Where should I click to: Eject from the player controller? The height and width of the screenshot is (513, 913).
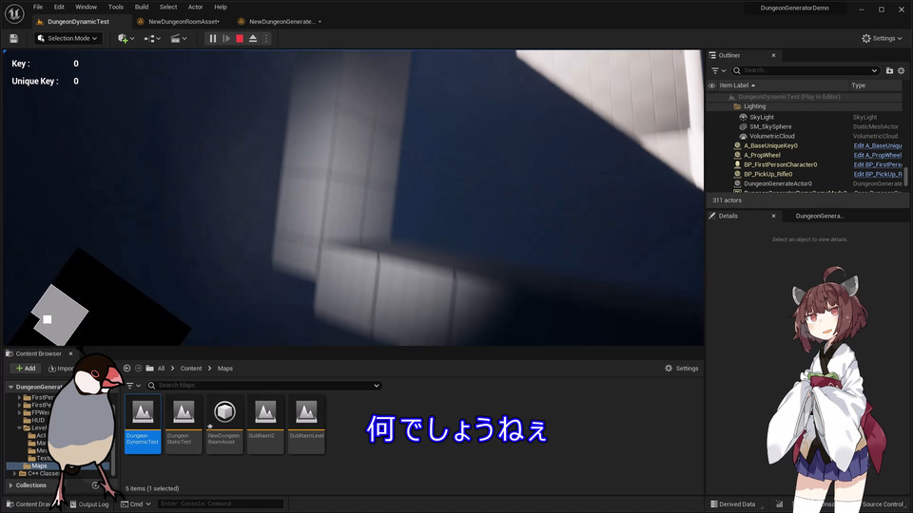253,38
